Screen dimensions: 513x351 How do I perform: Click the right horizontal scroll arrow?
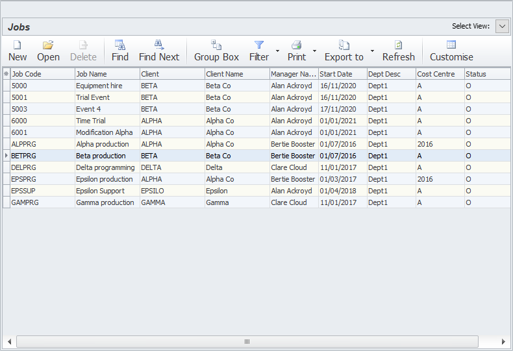[x=503, y=341]
